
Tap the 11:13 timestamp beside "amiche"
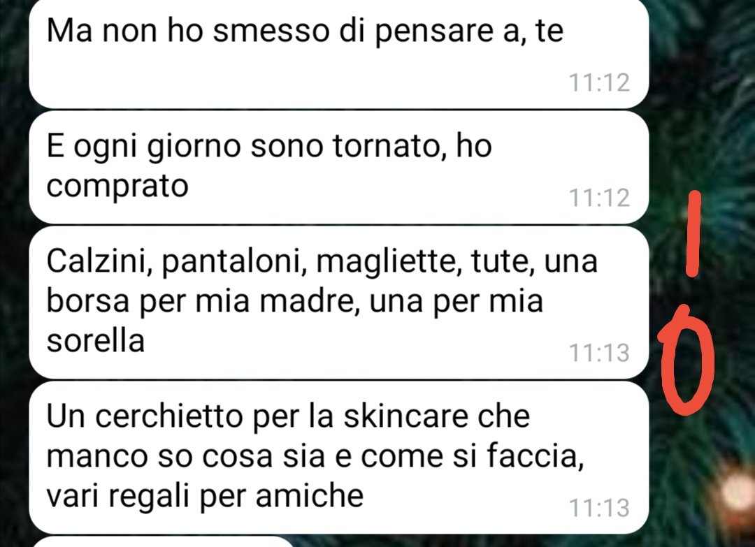(599, 508)
